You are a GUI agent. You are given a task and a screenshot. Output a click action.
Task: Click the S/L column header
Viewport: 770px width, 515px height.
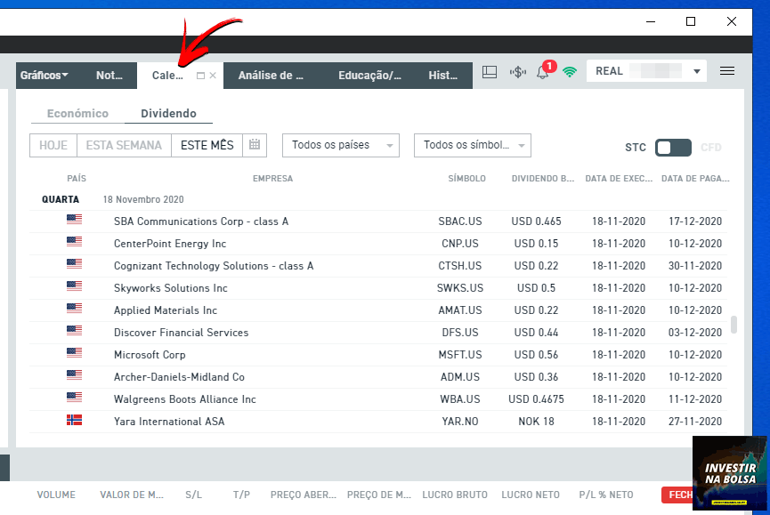(193, 495)
